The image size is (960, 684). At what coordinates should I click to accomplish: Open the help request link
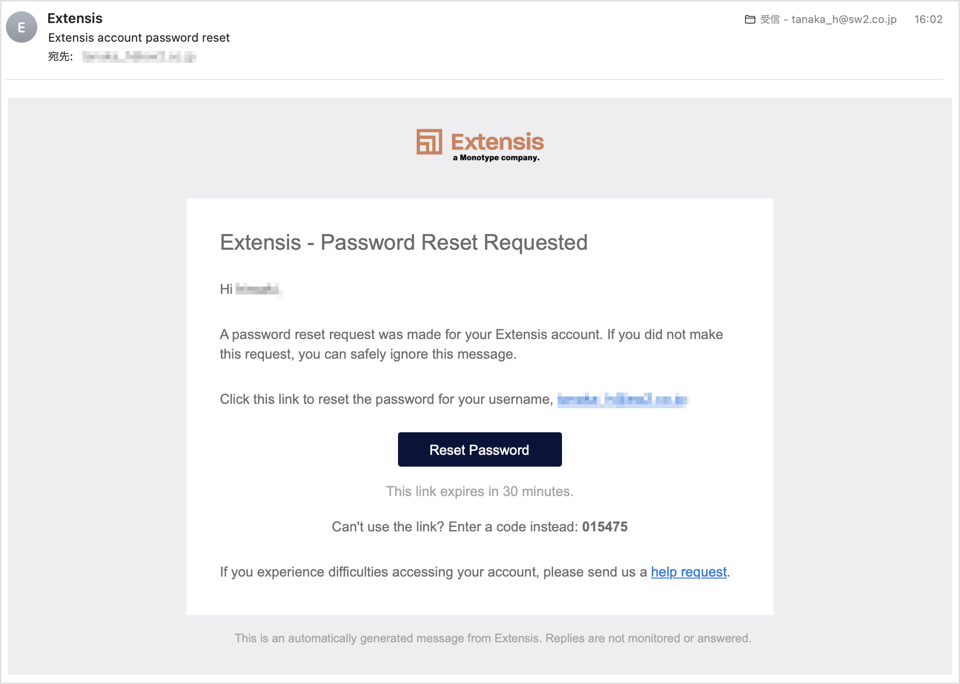click(x=689, y=572)
